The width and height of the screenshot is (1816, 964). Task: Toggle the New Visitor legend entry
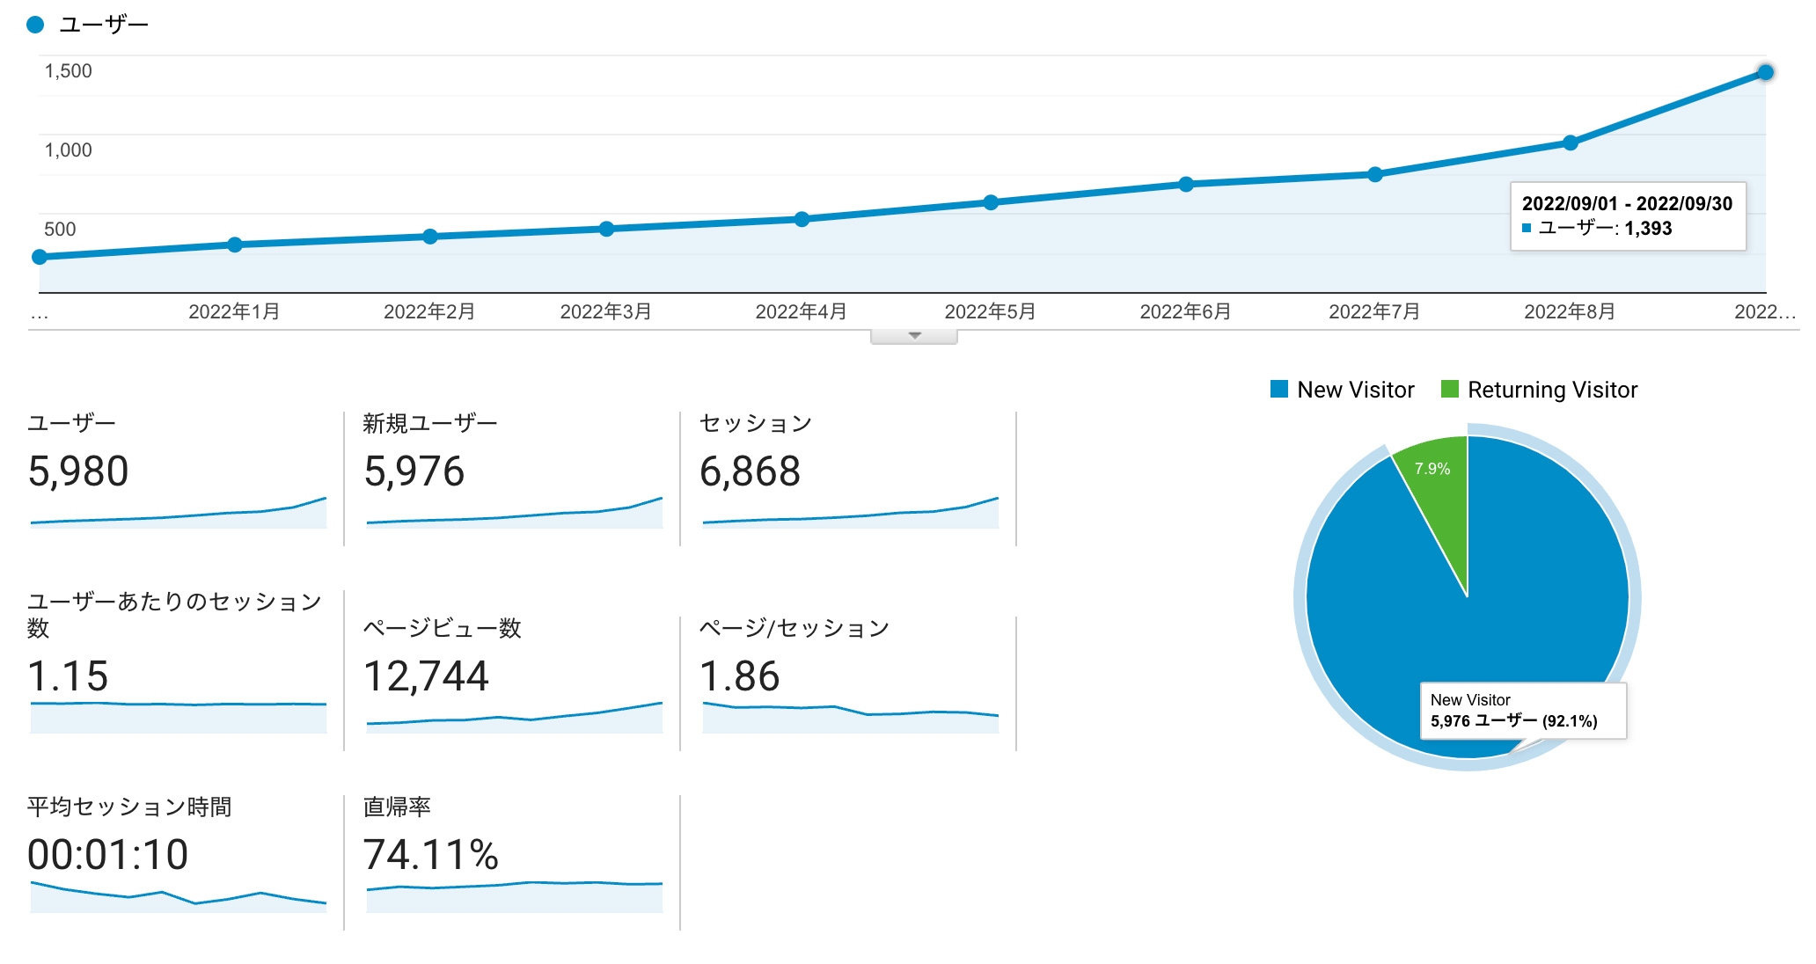(x=1341, y=390)
